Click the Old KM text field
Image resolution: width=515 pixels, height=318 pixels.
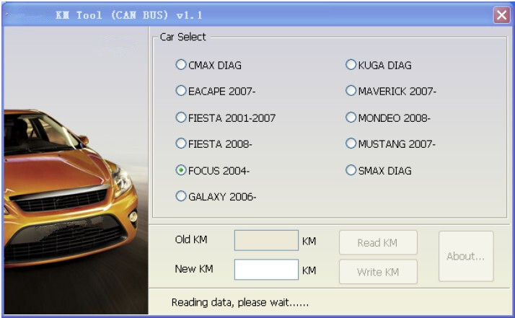click(x=266, y=241)
